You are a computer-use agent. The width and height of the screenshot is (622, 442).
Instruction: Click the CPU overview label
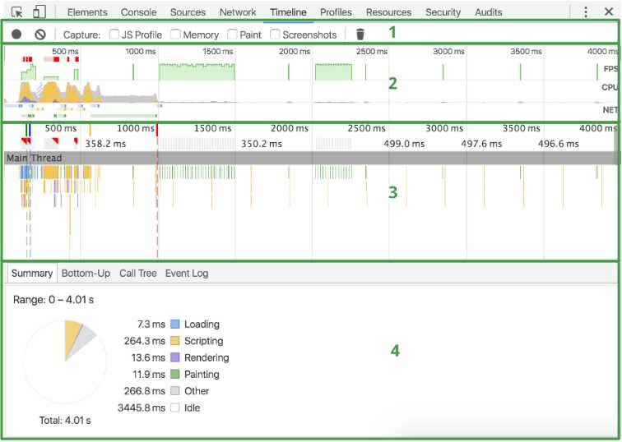[x=610, y=87]
